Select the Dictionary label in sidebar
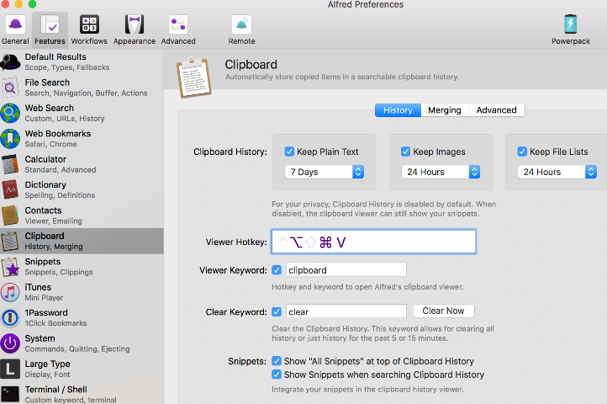The height and width of the screenshot is (404, 607). pos(45,185)
